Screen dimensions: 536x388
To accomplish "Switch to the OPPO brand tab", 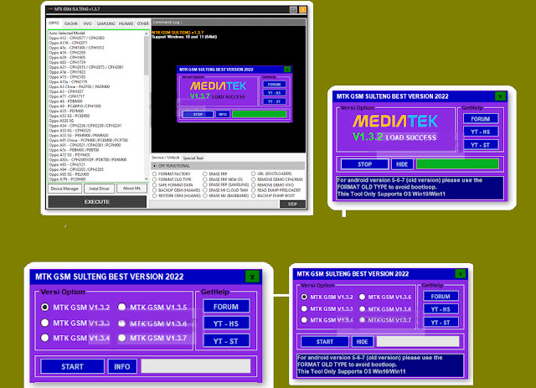I will click(54, 23).
